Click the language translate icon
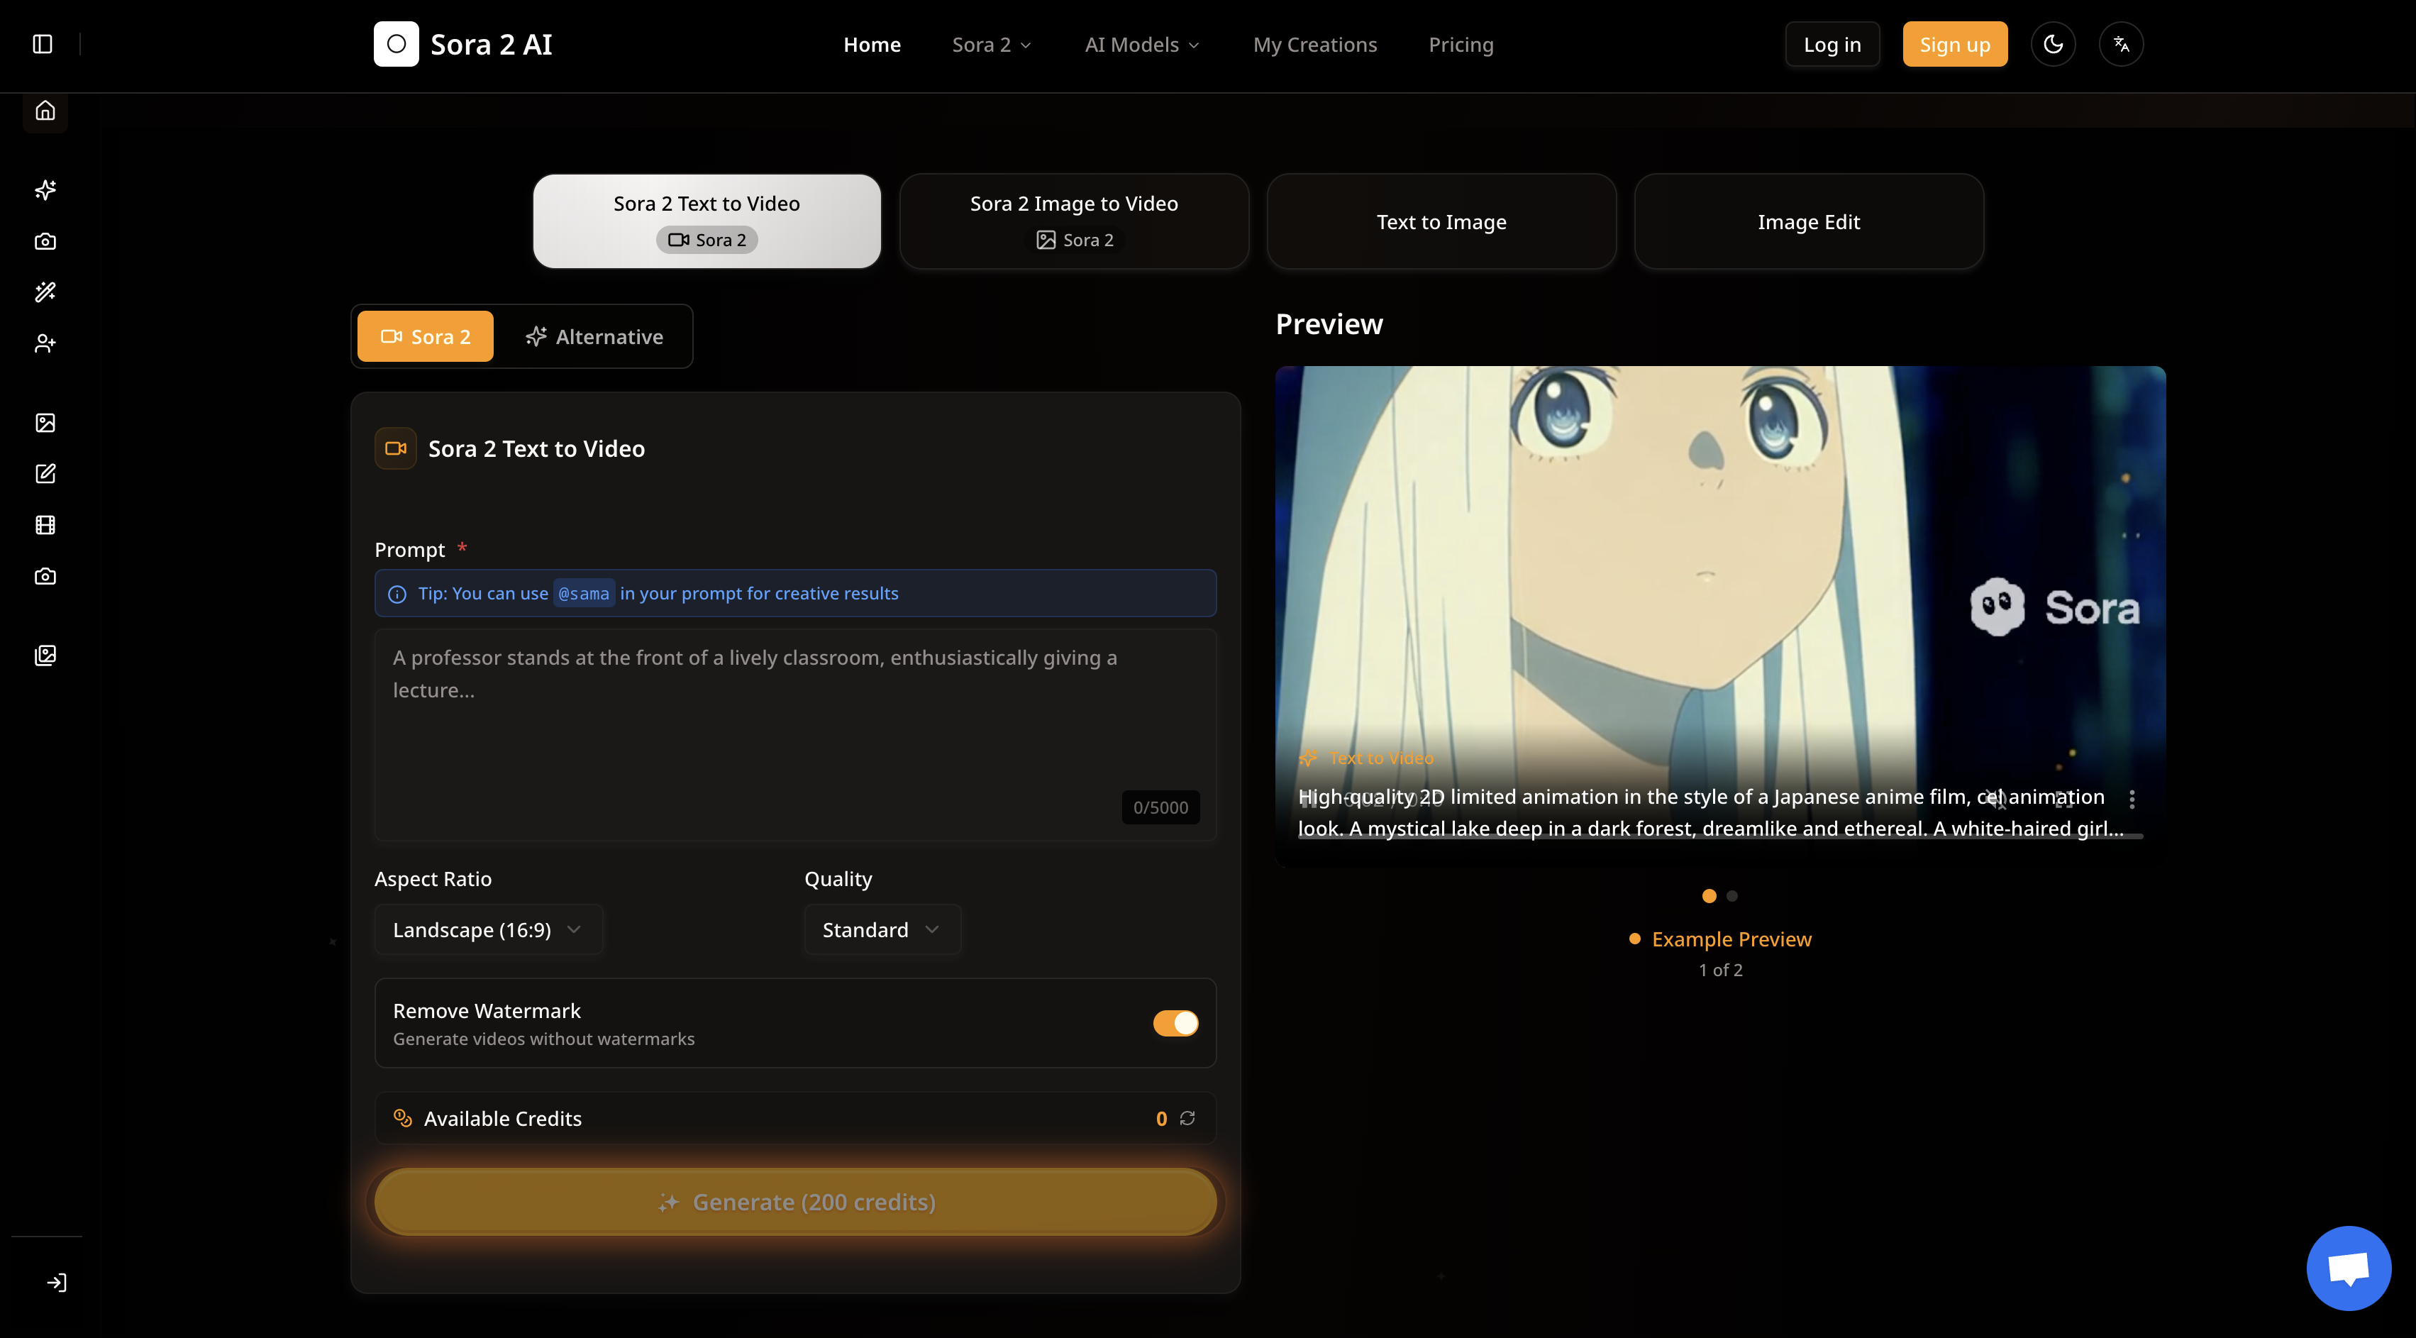 click(2121, 44)
